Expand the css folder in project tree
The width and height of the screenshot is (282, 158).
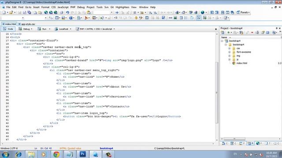click(230, 48)
